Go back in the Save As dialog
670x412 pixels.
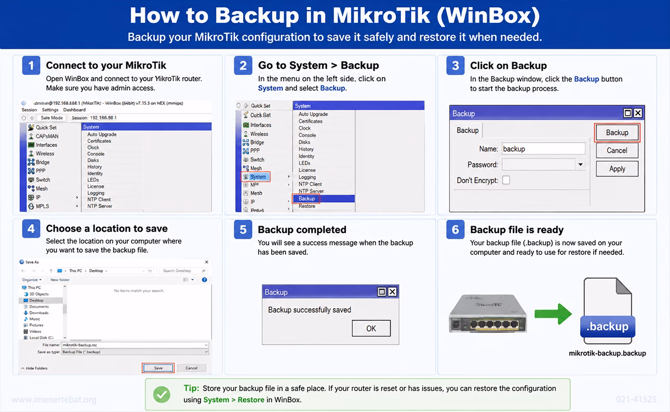[23, 271]
